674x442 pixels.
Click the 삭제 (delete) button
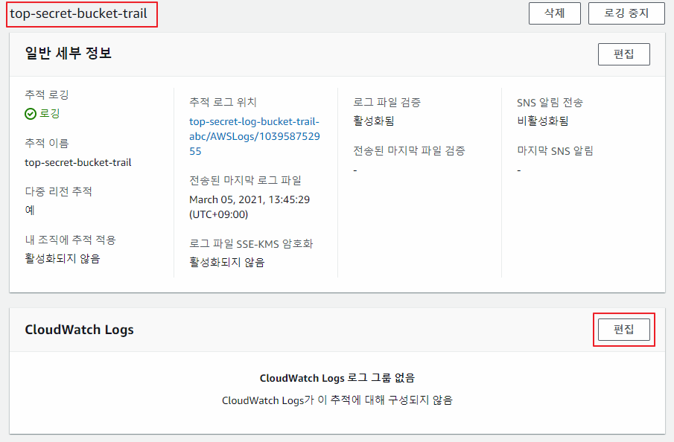(555, 13)
